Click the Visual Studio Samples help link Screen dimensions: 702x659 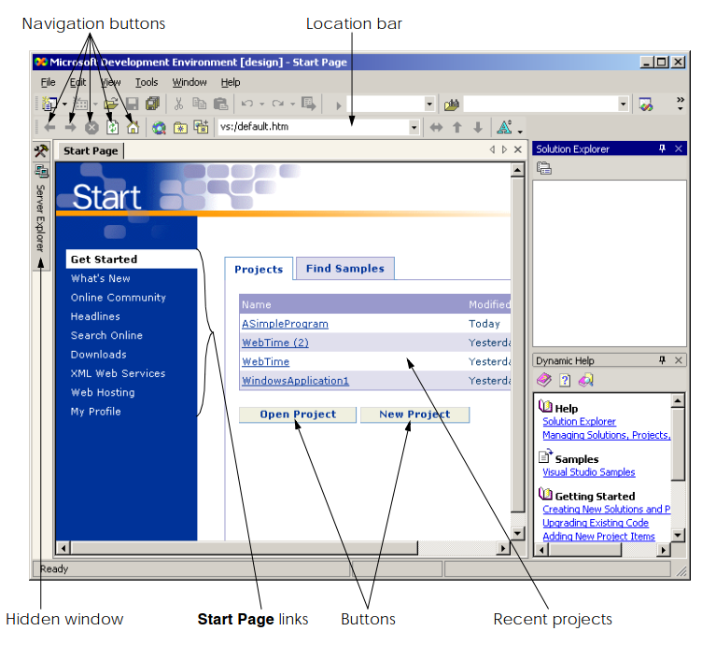(x=589, y=472)
